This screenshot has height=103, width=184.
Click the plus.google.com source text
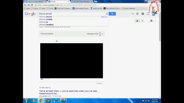[45, 96]
